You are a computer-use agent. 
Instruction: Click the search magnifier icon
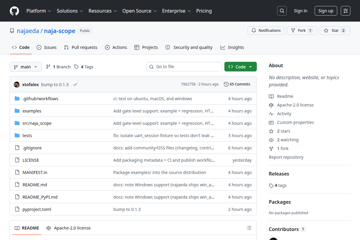coord(282,11)
